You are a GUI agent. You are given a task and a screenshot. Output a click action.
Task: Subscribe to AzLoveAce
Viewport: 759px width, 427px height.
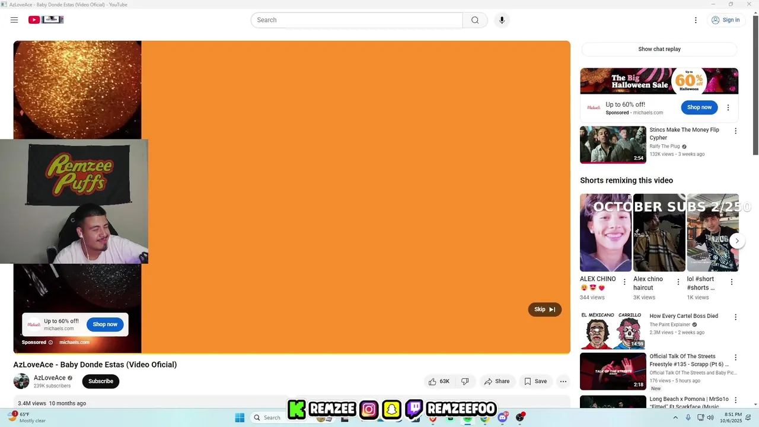coord(101,381)
